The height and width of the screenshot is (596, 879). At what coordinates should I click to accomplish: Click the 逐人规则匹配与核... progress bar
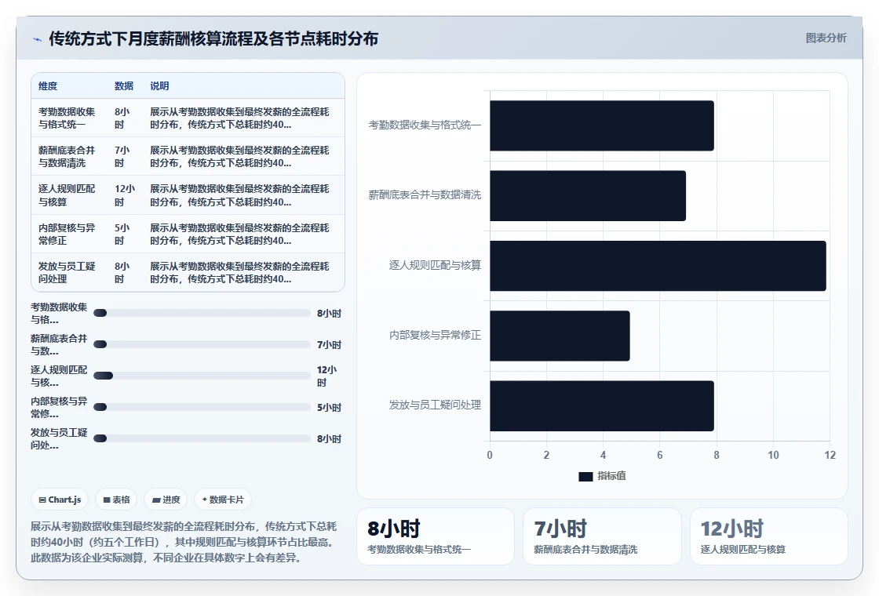pos(202,376)
